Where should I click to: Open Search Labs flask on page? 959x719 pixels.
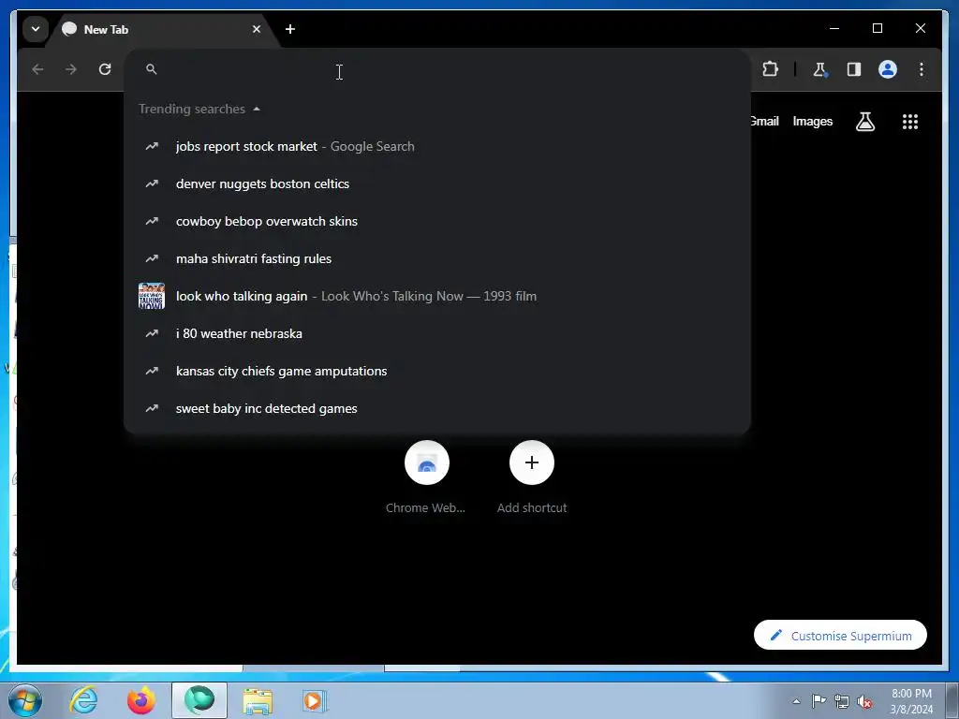[x=864, y=122]
